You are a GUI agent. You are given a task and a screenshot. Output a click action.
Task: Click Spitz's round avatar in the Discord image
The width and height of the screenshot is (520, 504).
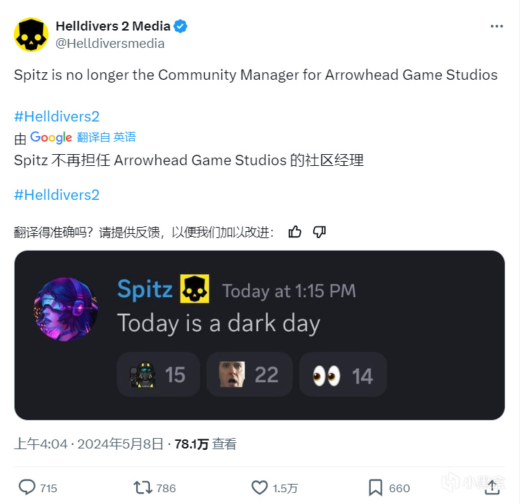tap(65, 310)
